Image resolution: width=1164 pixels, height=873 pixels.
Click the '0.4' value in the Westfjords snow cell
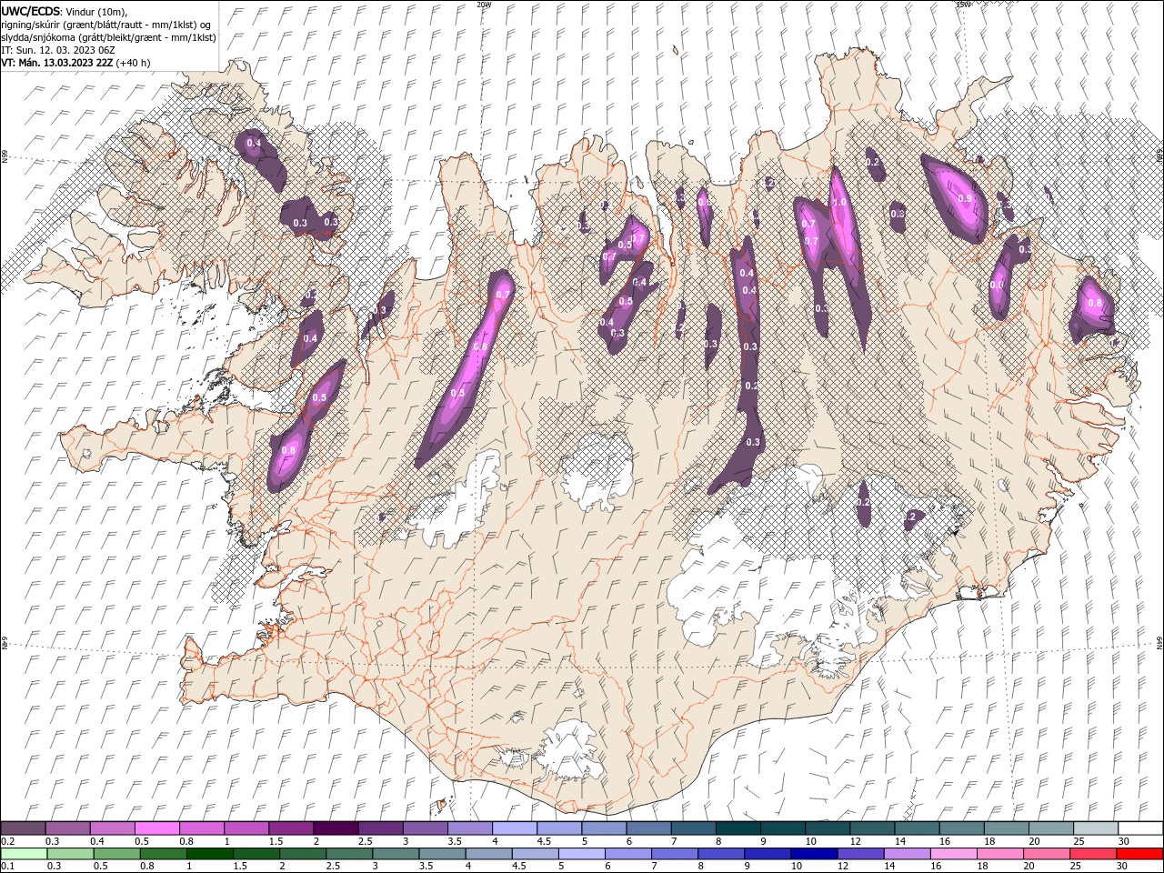(x=254, y=144)
